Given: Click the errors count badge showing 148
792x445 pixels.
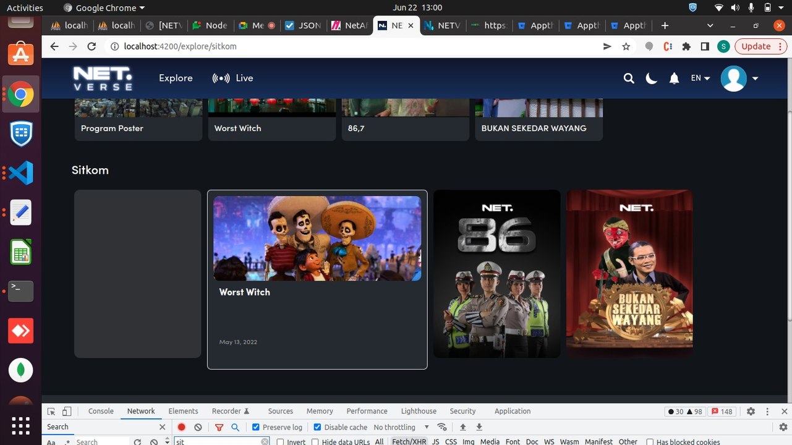Looking at the screenshot, I should (x=722, y=412).
